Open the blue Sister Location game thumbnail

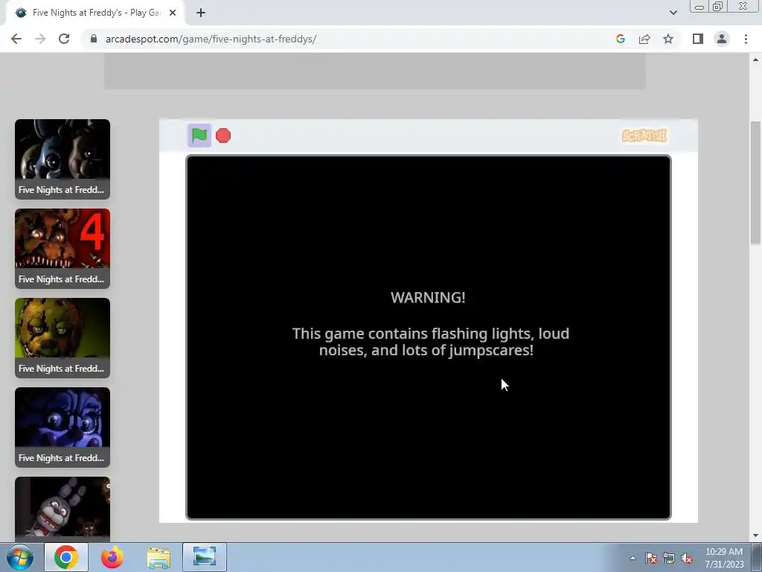click(x=63, y=428)
